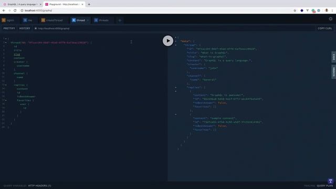Open the HTTP HEADERS panel
Viewport: 336px width, 189px height.
[x=40, y=185]
